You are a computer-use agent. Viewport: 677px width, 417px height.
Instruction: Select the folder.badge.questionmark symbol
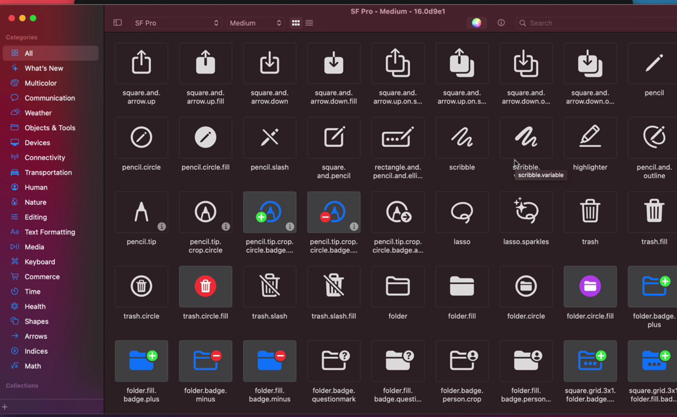pyautogui.click(x=334, y=361)
